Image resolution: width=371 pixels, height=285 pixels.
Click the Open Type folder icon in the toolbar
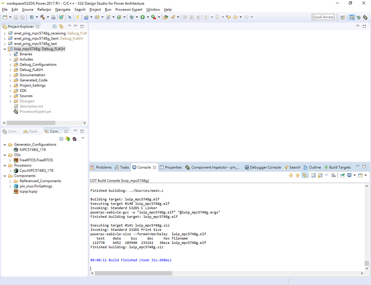click(x=166, y=17)
